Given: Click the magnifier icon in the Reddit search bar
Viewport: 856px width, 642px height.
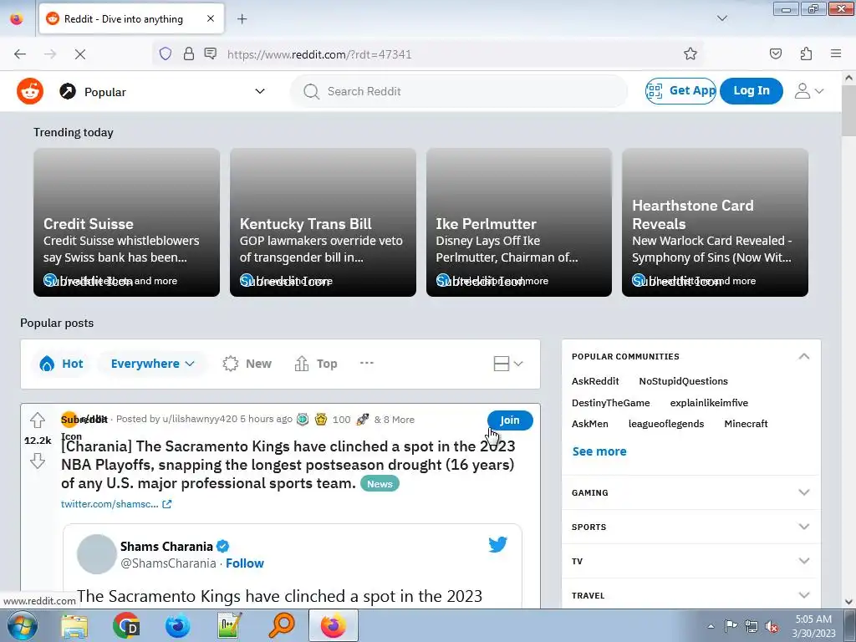Looking at the screenshot, I should 311,91.
